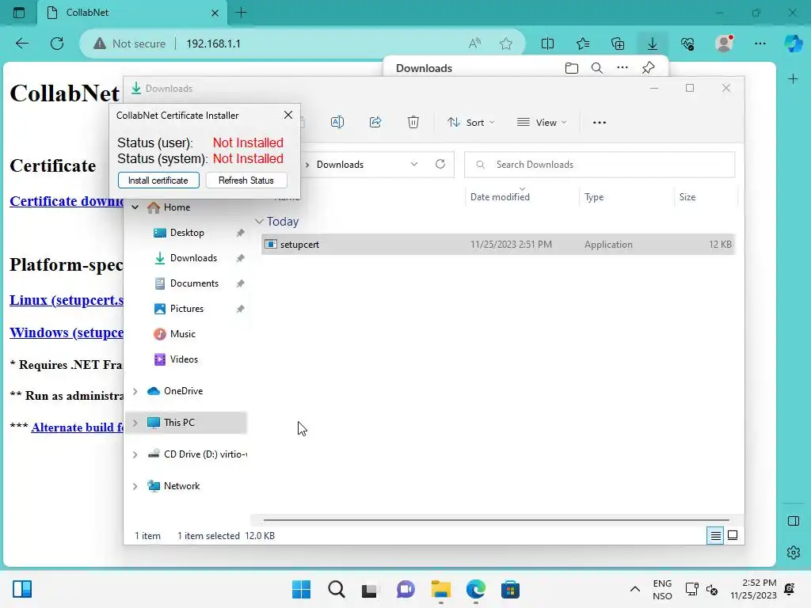Open Desktop in the navigation pane
Screen dimensions: 811x608
point(187,233)
